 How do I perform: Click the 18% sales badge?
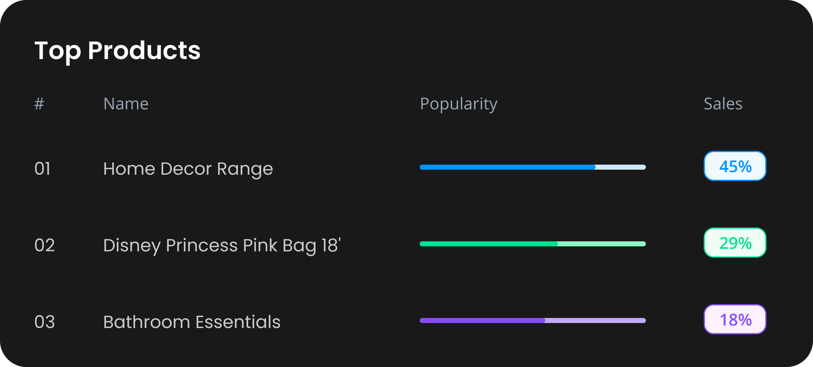(735, 320)
